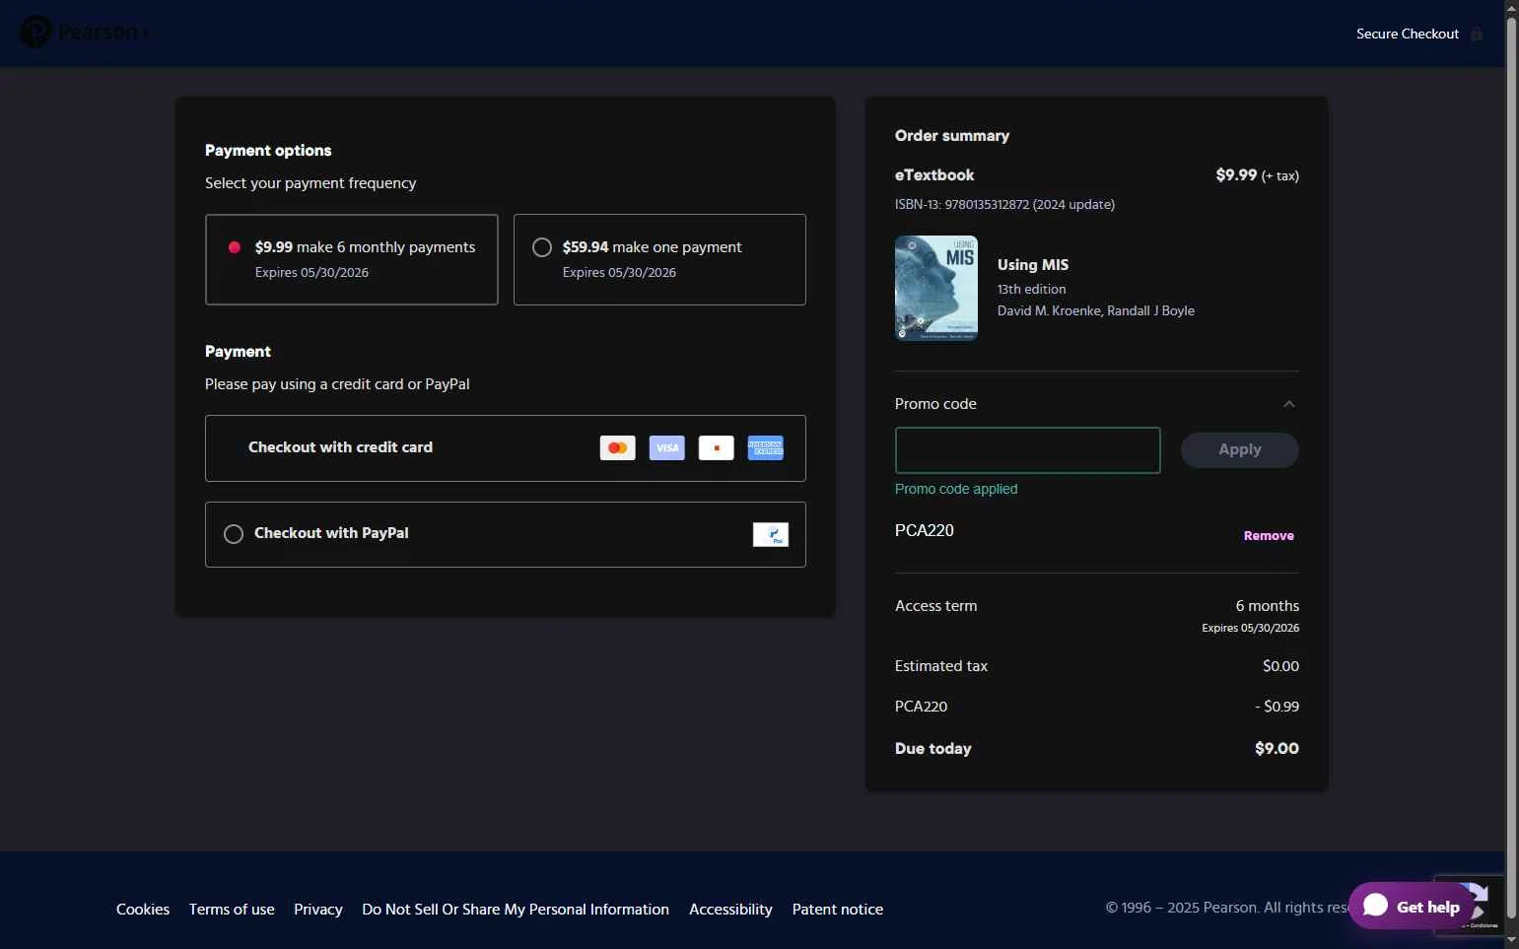The width and height of the screenshot is (1519, 949).
Task: Click the Mastercard card icon
Action: pos(618,447)
